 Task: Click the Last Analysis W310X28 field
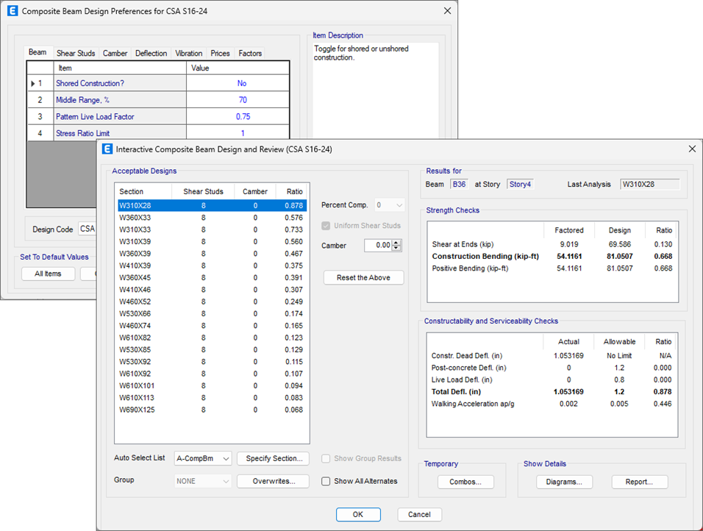click(649, 185)
